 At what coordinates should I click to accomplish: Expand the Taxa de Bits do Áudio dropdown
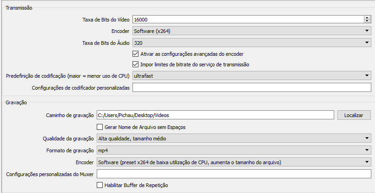[252, 43]
